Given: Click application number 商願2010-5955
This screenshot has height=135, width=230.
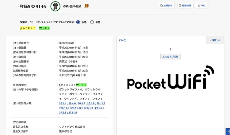Looking at the screenshot, I should (x=68, y=61).
